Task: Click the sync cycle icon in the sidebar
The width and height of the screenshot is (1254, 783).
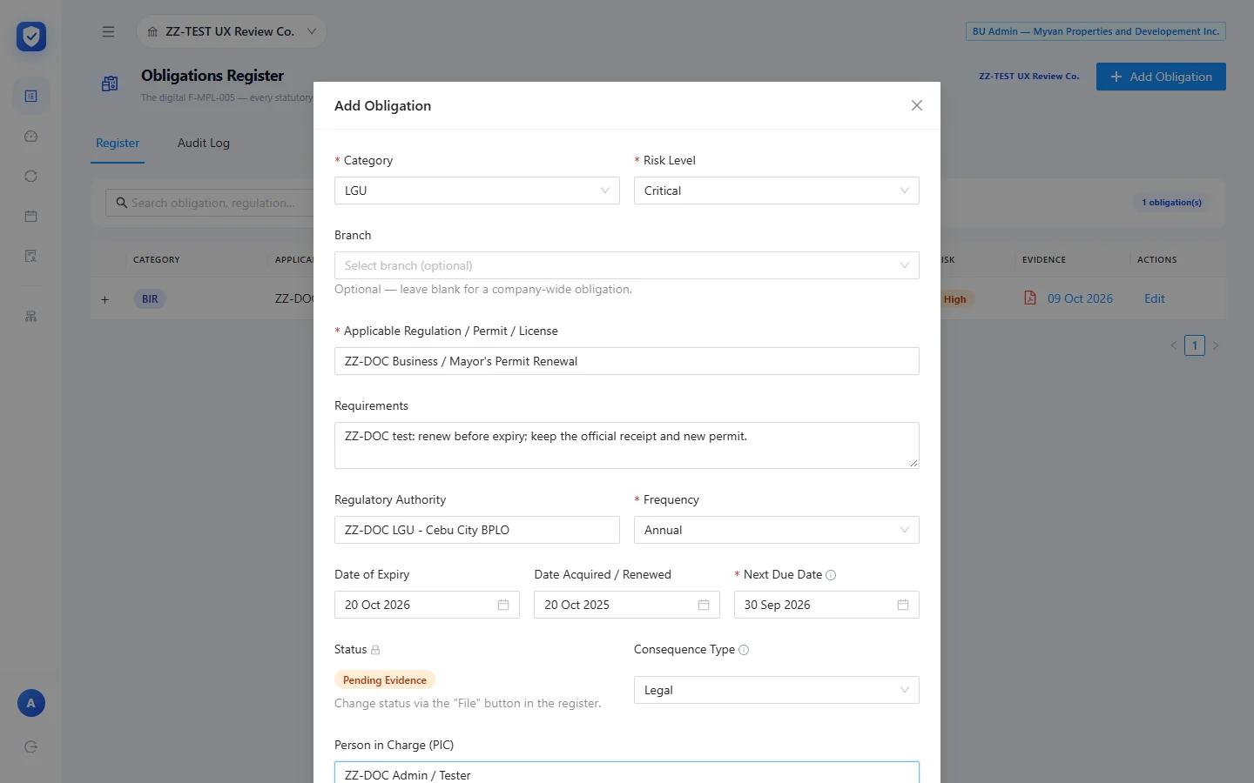Action: (x=31, y=177)
